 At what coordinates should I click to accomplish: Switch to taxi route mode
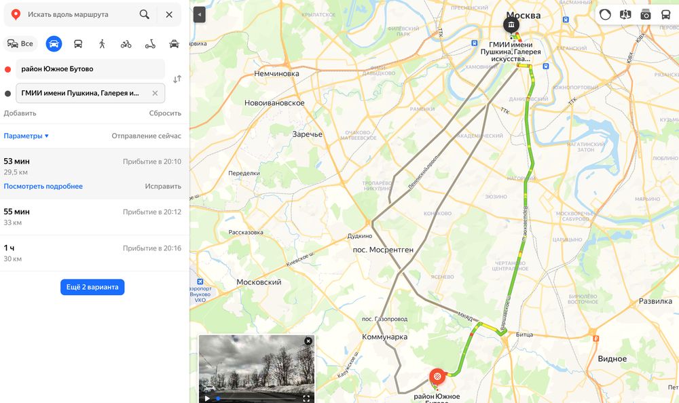(174, 43)
